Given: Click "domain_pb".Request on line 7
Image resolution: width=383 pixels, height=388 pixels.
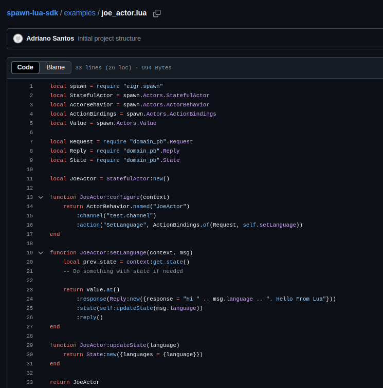Looking at the screenshot, I should pos(161,142).
